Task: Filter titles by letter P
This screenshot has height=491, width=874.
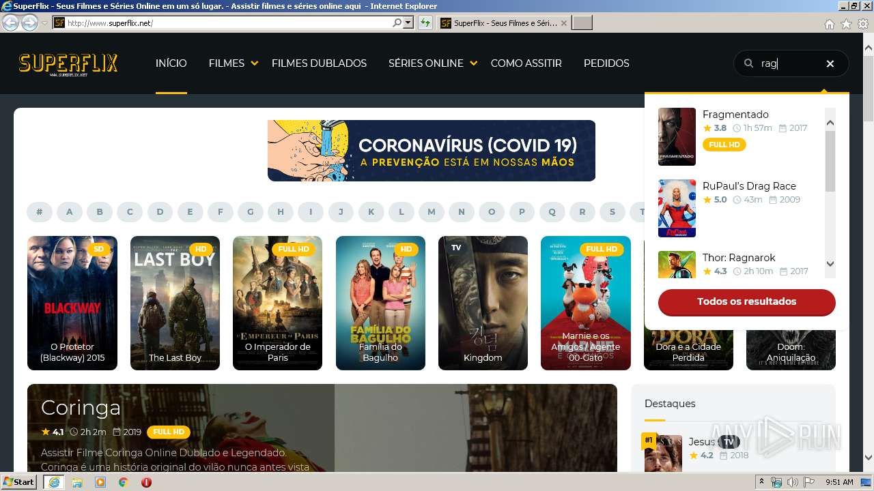Action: tap(522, 212)
